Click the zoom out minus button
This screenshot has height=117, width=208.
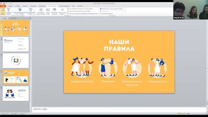point(191,114)
